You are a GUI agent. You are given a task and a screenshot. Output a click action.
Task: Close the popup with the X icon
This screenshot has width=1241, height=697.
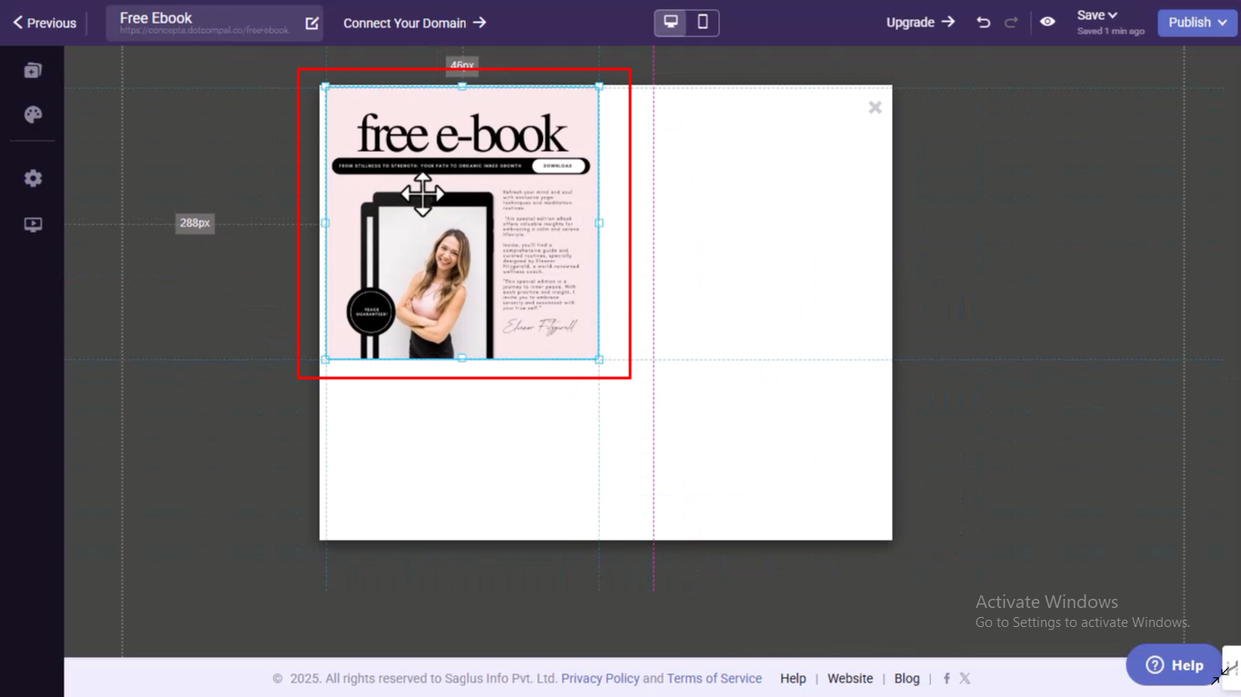pos(875,107)
